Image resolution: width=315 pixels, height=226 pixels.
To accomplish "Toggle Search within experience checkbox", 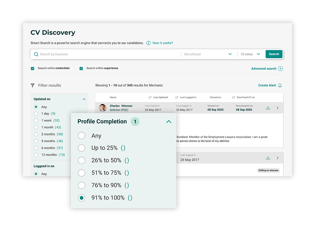I will coord(81,68).
